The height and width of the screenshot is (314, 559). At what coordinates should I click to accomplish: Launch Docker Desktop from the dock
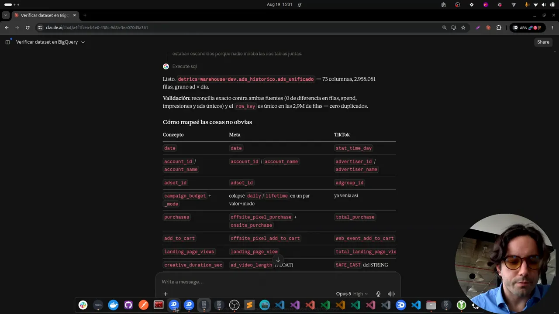pyautogui.click(x=113, y=305)
